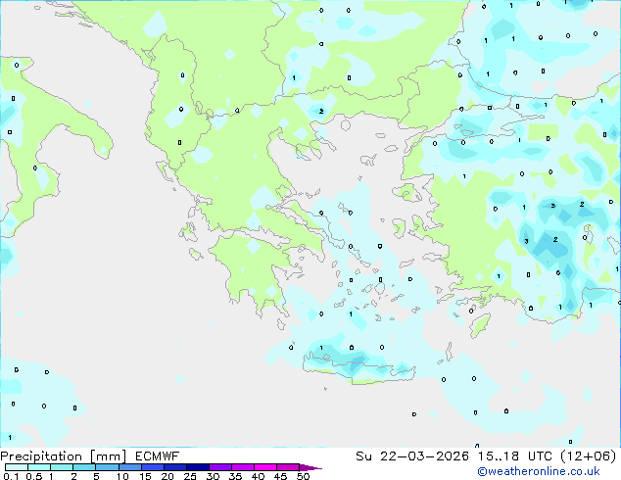Click legend value '25'
Viewport: 621px width, 480px height.
coord(190,476)
